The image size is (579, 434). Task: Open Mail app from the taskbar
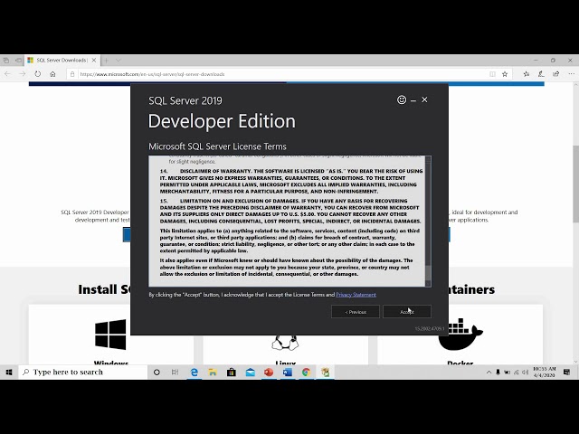tap(251, 372)
